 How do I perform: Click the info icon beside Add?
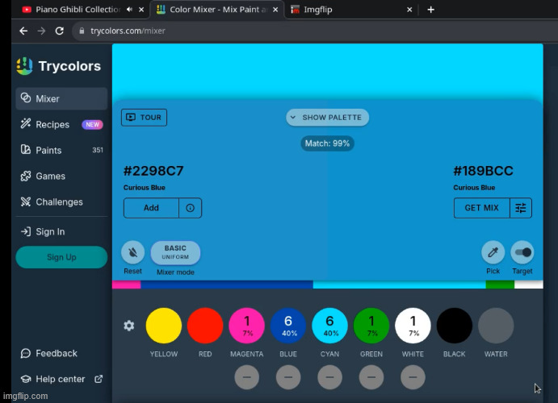coord(190,208)
